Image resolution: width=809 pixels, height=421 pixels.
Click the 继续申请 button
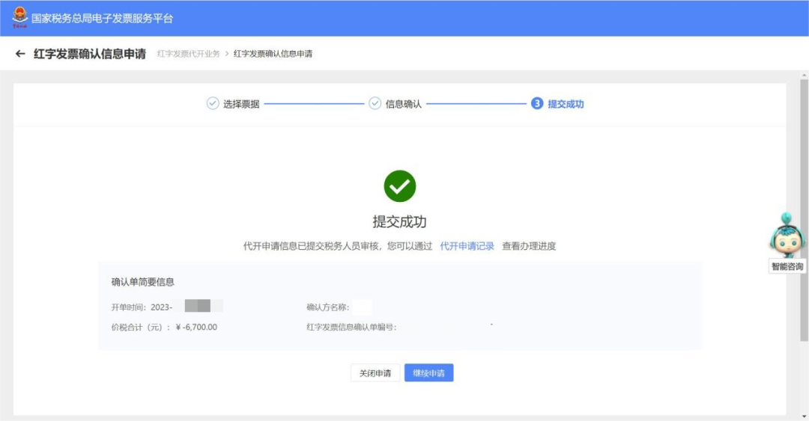[428, 373]
